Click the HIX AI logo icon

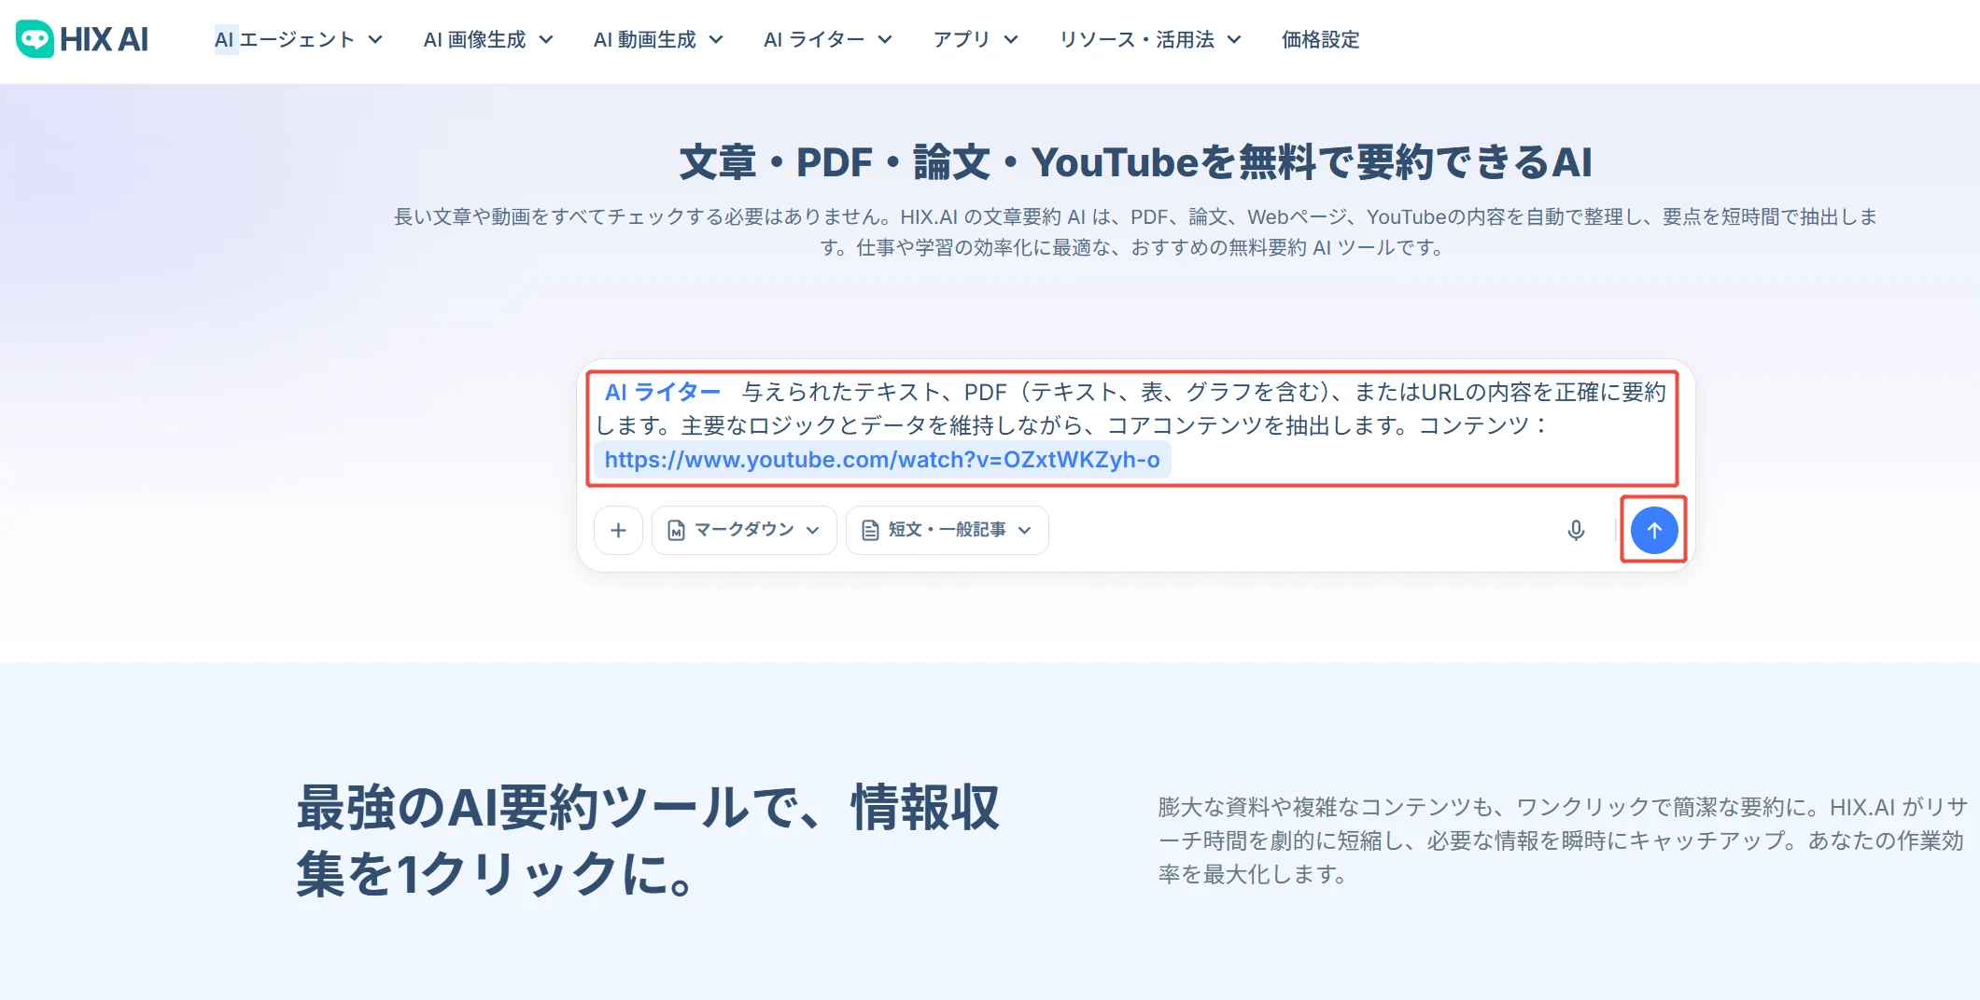click(x=34, y=39)
